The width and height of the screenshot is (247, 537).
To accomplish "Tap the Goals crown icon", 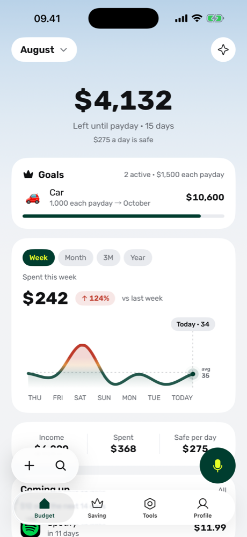I will [28, 175].
